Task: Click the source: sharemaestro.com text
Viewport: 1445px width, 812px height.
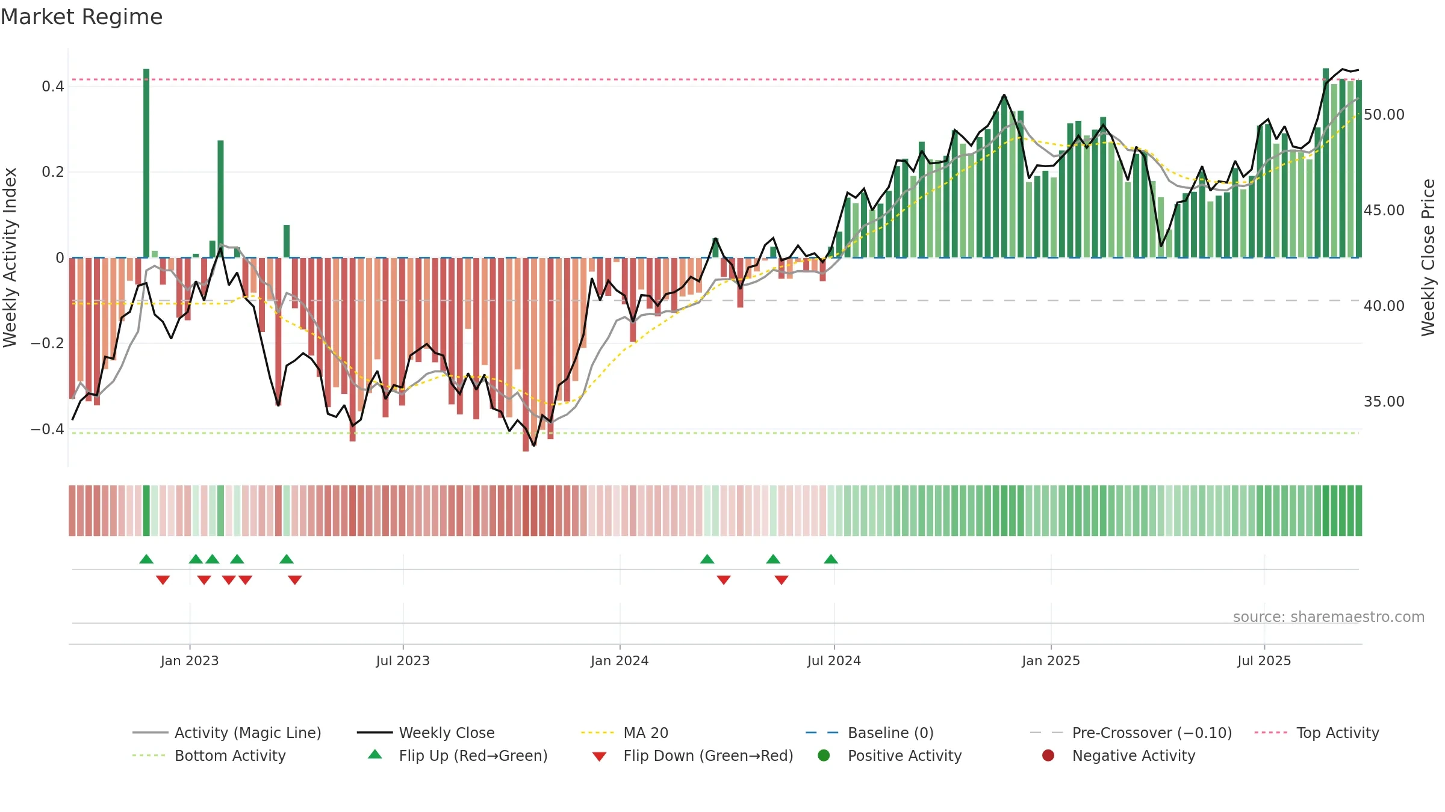Action: point(1329,617)
